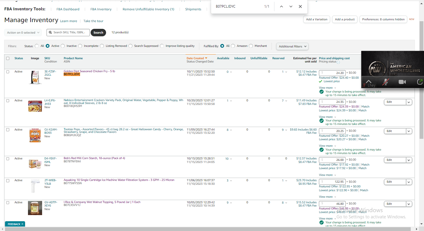This screenshot has width=424, height=231.
Task: Open Edit dropdown arrow for Bob's Red Mill
Action: (409, 160)
